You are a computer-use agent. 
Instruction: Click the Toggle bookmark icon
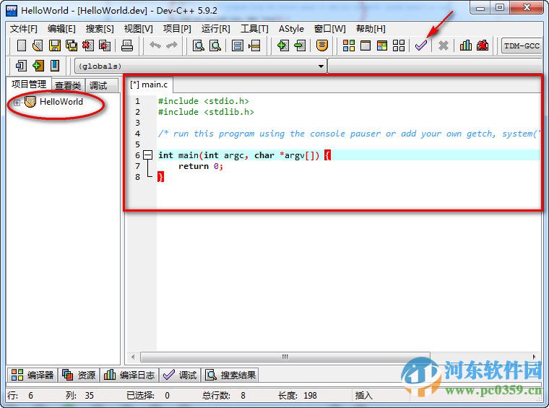click(x=38, y=66)
